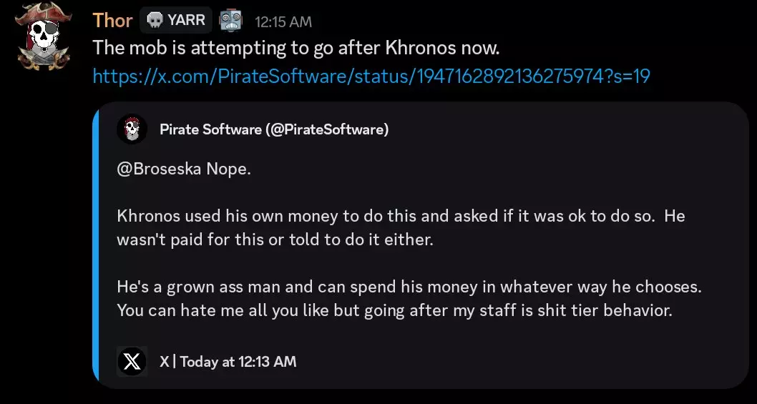The width and height of the screenshot is (757, 404).
Task: Click the "wasn't paid for this" embed line
Action: coord(275,240)
